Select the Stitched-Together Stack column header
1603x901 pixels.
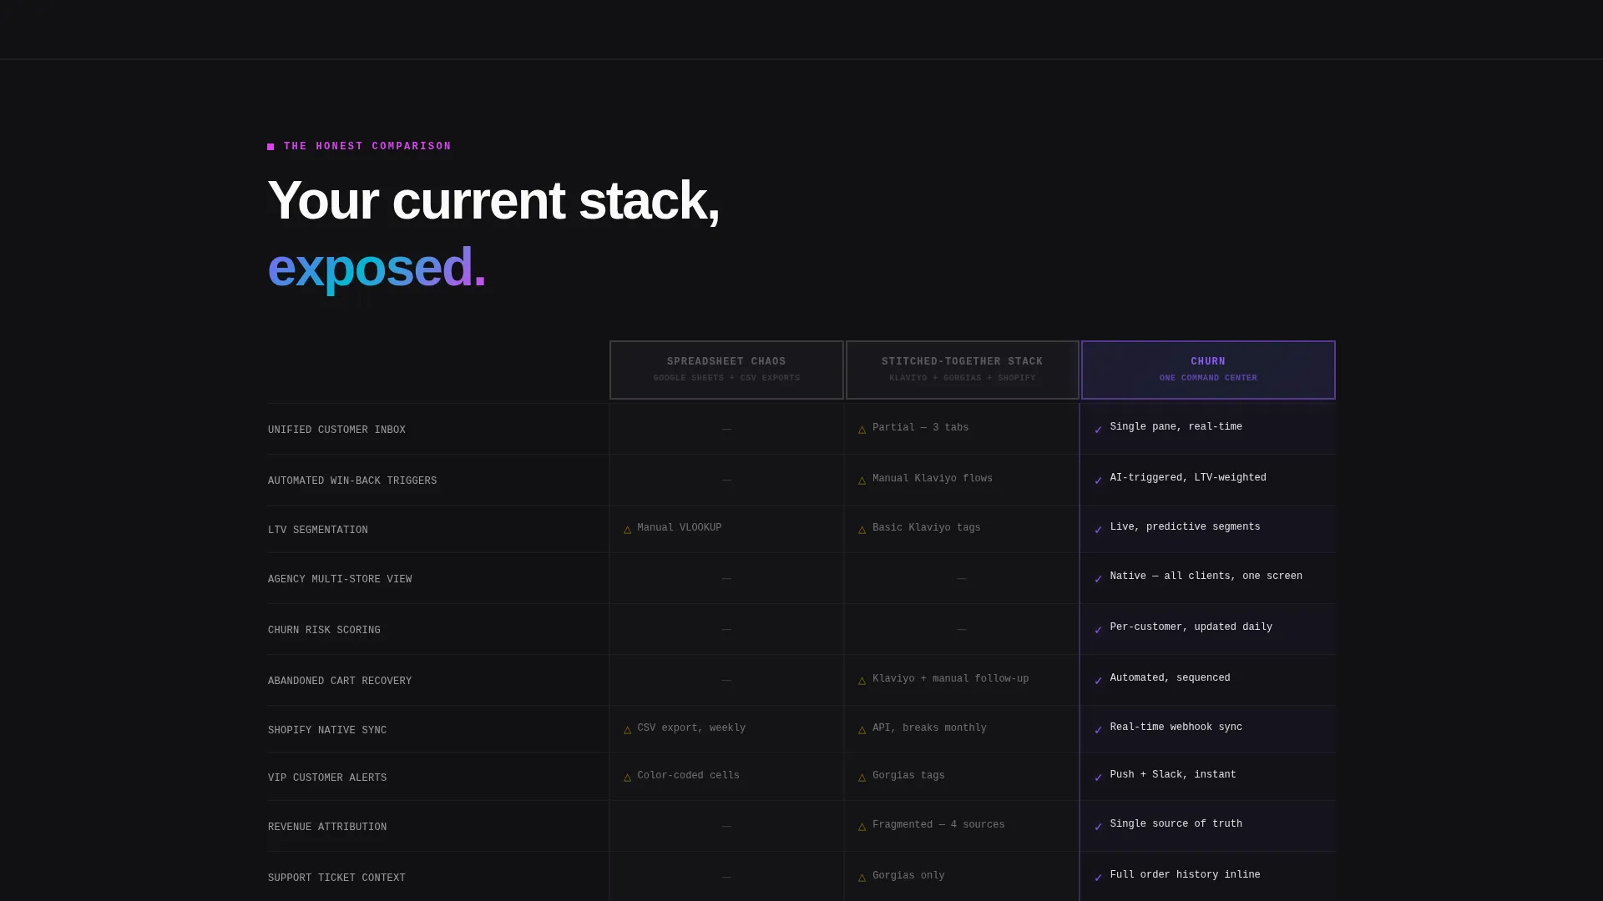pos(962,370)
